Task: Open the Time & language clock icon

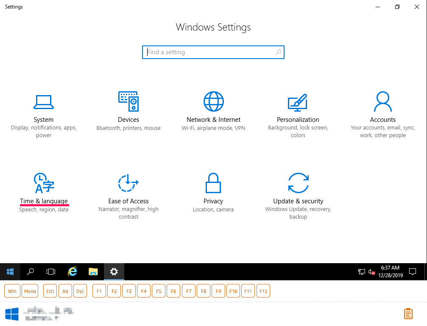Action: pos(44,183)
